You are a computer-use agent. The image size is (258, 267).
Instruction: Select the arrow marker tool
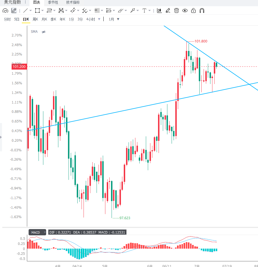pos(133,10)
